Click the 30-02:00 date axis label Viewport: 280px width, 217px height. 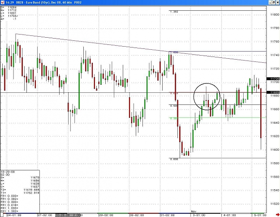click(137, 215)
